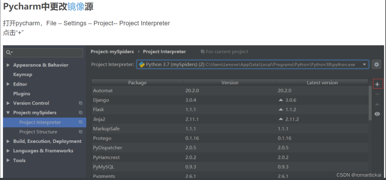This screenshot has width=386, height=180.
Task: Click Django upgrade arrow next to 3.0.6
Action: pyautogui.click(x=281, y=100)
